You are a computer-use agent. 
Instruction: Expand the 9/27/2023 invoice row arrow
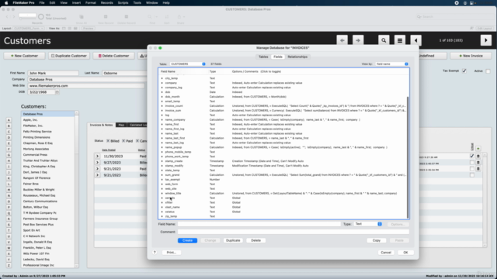(x=97, y=163)
